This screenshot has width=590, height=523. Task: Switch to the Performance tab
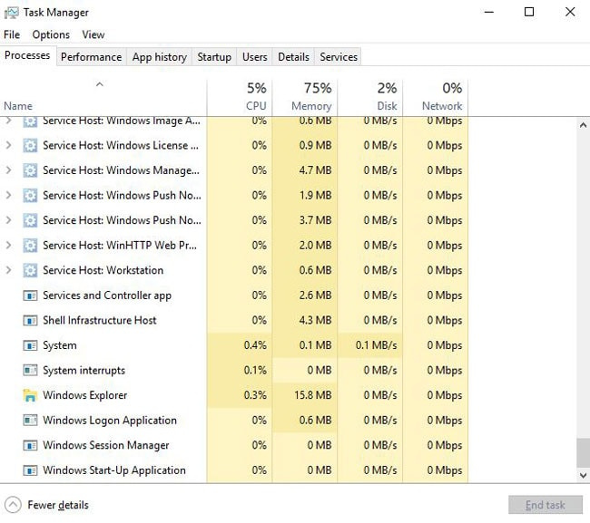click(x=91, y=56)
